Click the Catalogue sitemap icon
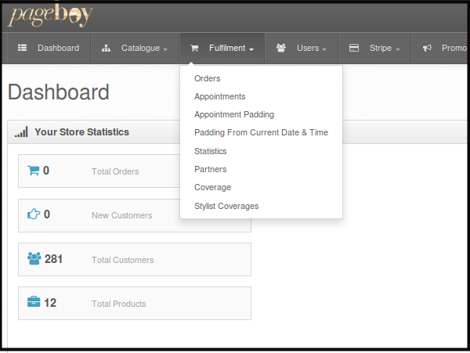The width and height of the screenshot is (470, 353). click(106, 49)
